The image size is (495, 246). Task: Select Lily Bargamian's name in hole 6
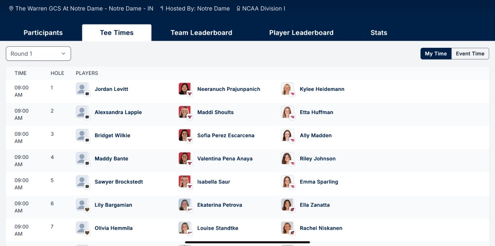[x=113, y=205]
